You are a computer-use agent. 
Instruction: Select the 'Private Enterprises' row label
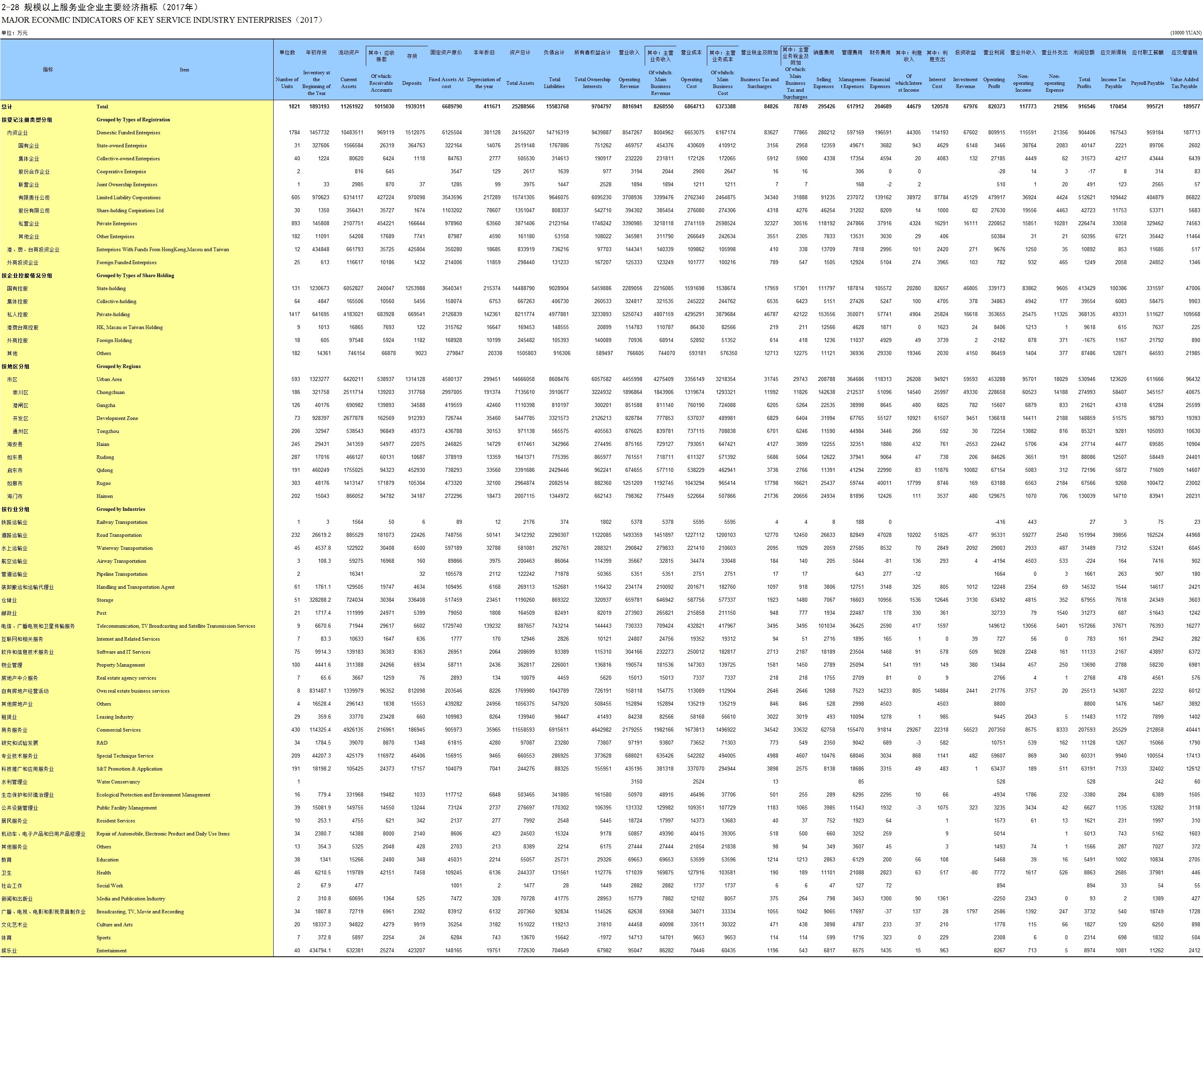click(117, 224)
